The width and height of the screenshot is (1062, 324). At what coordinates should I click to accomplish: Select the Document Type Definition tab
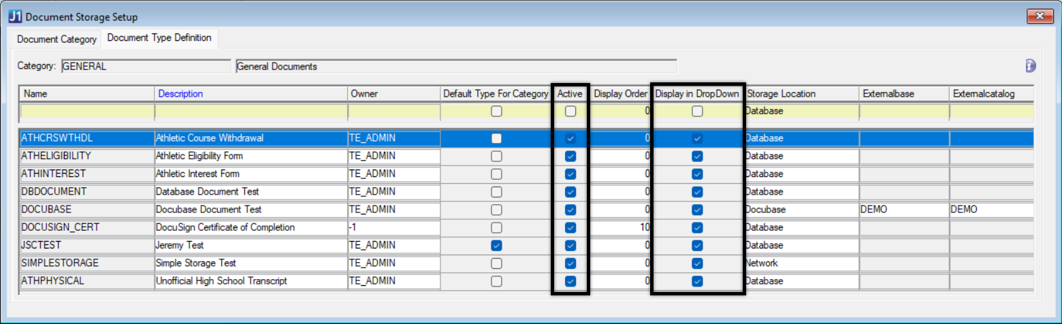[159, 38]
